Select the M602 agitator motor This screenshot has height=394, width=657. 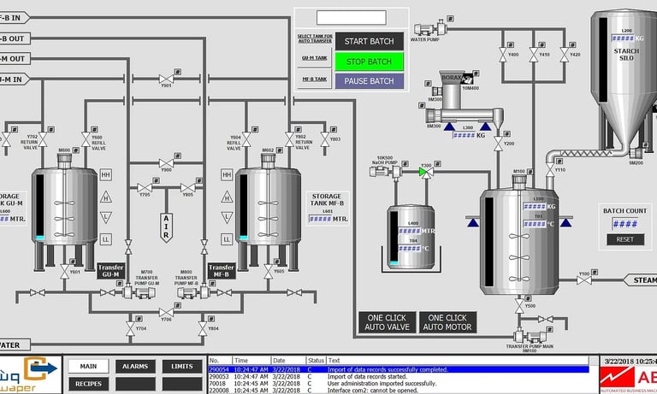(268, 161)
